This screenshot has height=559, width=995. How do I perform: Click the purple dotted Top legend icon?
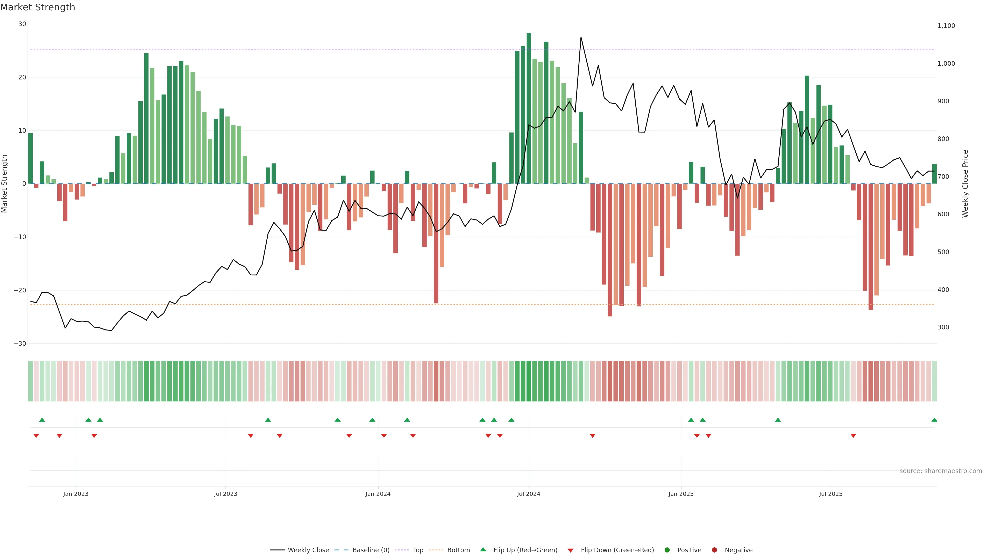pos(402,550)
